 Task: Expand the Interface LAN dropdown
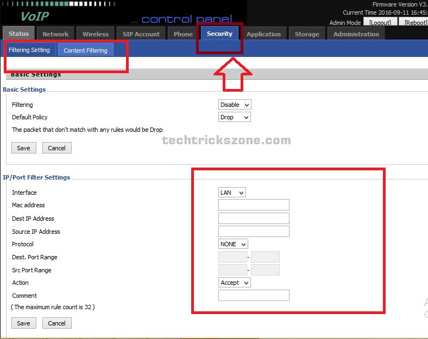pos(232,193)
